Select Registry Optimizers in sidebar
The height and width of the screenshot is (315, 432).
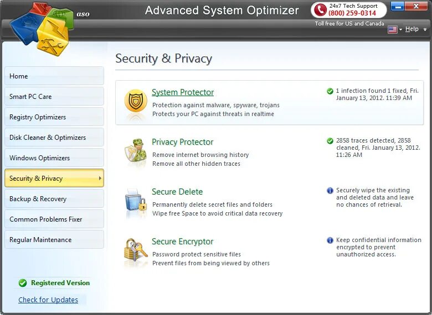(54, 117)
